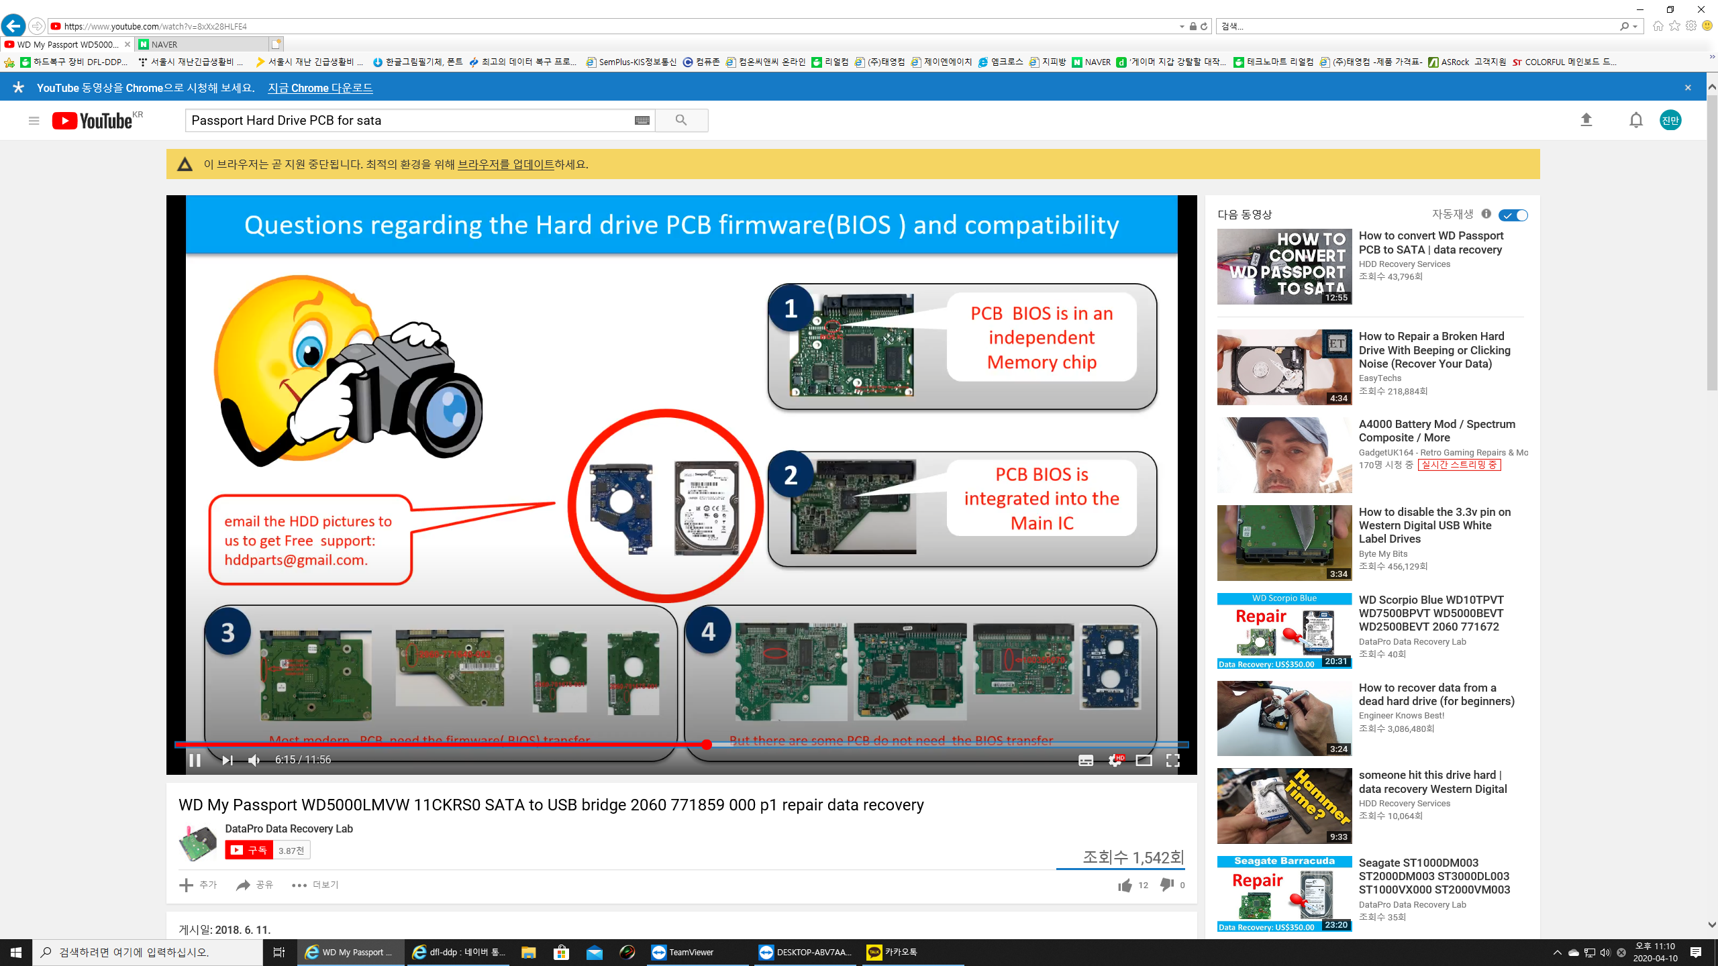Click the page vertical scrollbar
The image size is (1718, 966).
[x=1712, y=244]
